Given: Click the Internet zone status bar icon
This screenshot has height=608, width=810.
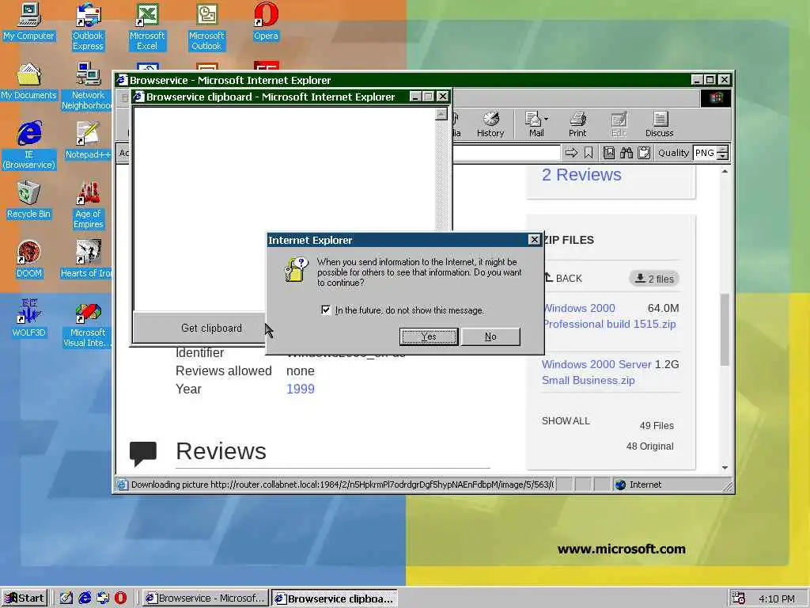Looking at the screenshot, I should tap(620, 484).
